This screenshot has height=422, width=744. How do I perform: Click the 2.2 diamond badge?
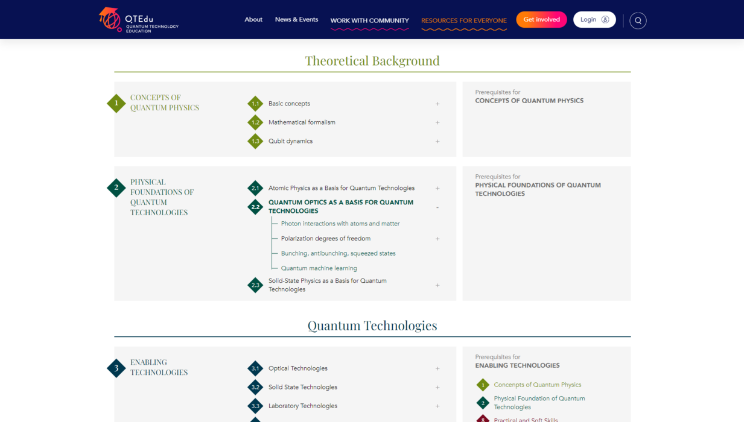coord(255,207)
